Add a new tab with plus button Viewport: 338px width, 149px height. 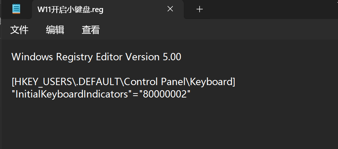(x=200, y=9)
